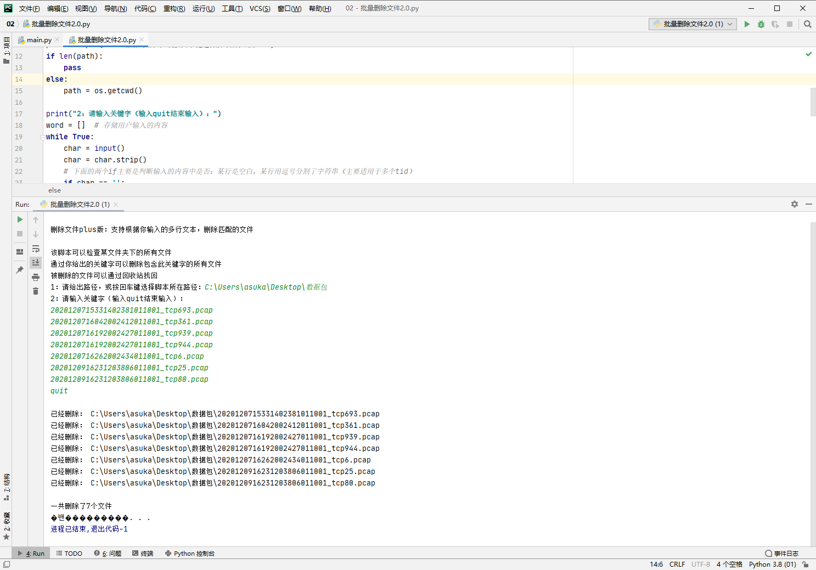The width and height of the screenshot is (816, 570).
Task: Rerun the script in Run panel
Action: pyautogui.click(x=20, y=219)
